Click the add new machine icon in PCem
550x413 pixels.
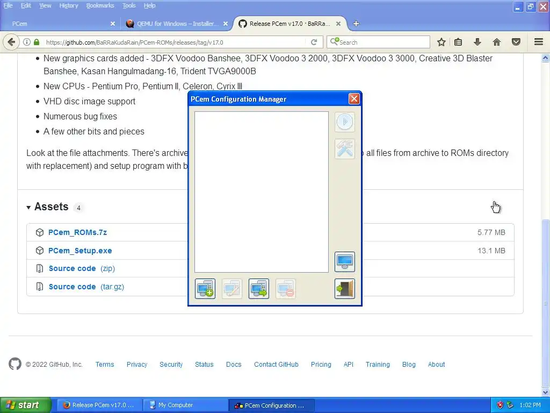coord(205,289)
